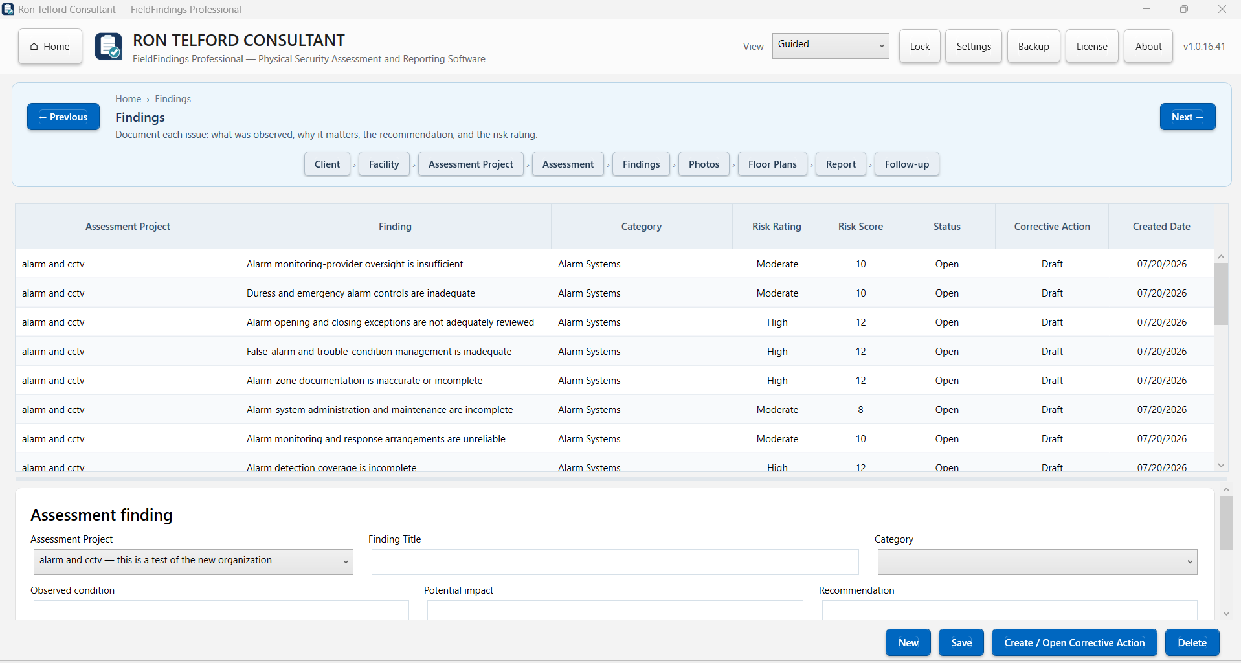Open the Assessment Project dropdown
This screenshot has width=1241, height=663.
click(194, 561)
